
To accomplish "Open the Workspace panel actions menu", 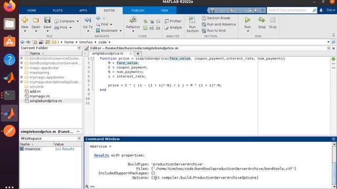I will point(79,139).
